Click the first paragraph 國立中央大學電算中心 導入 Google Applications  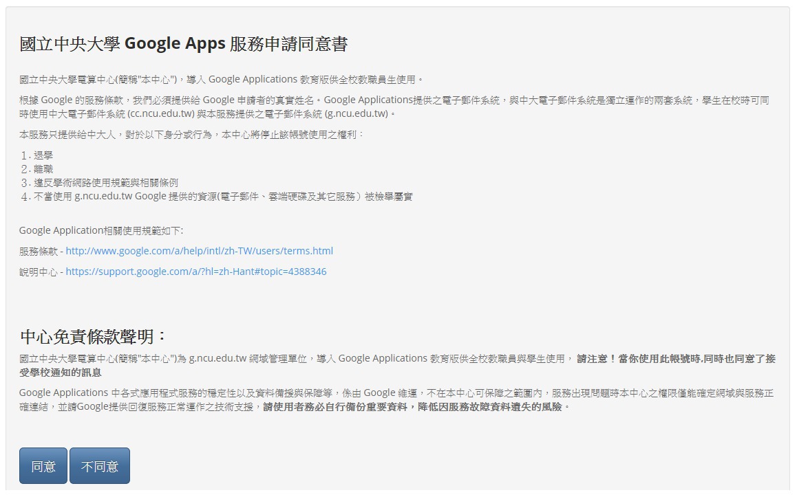click(221, 80)
